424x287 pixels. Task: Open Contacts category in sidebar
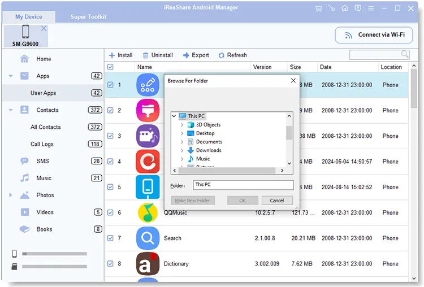(x=47, y=110)
